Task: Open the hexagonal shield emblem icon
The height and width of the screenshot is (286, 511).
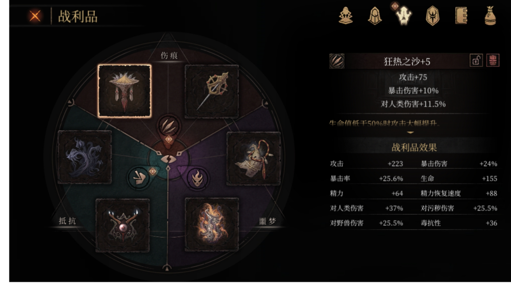Action: pyautogui.click(x=432, y=16)
